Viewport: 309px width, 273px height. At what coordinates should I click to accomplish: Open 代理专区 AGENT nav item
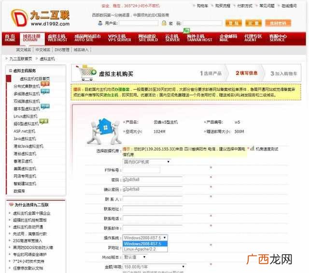[253, 38]
